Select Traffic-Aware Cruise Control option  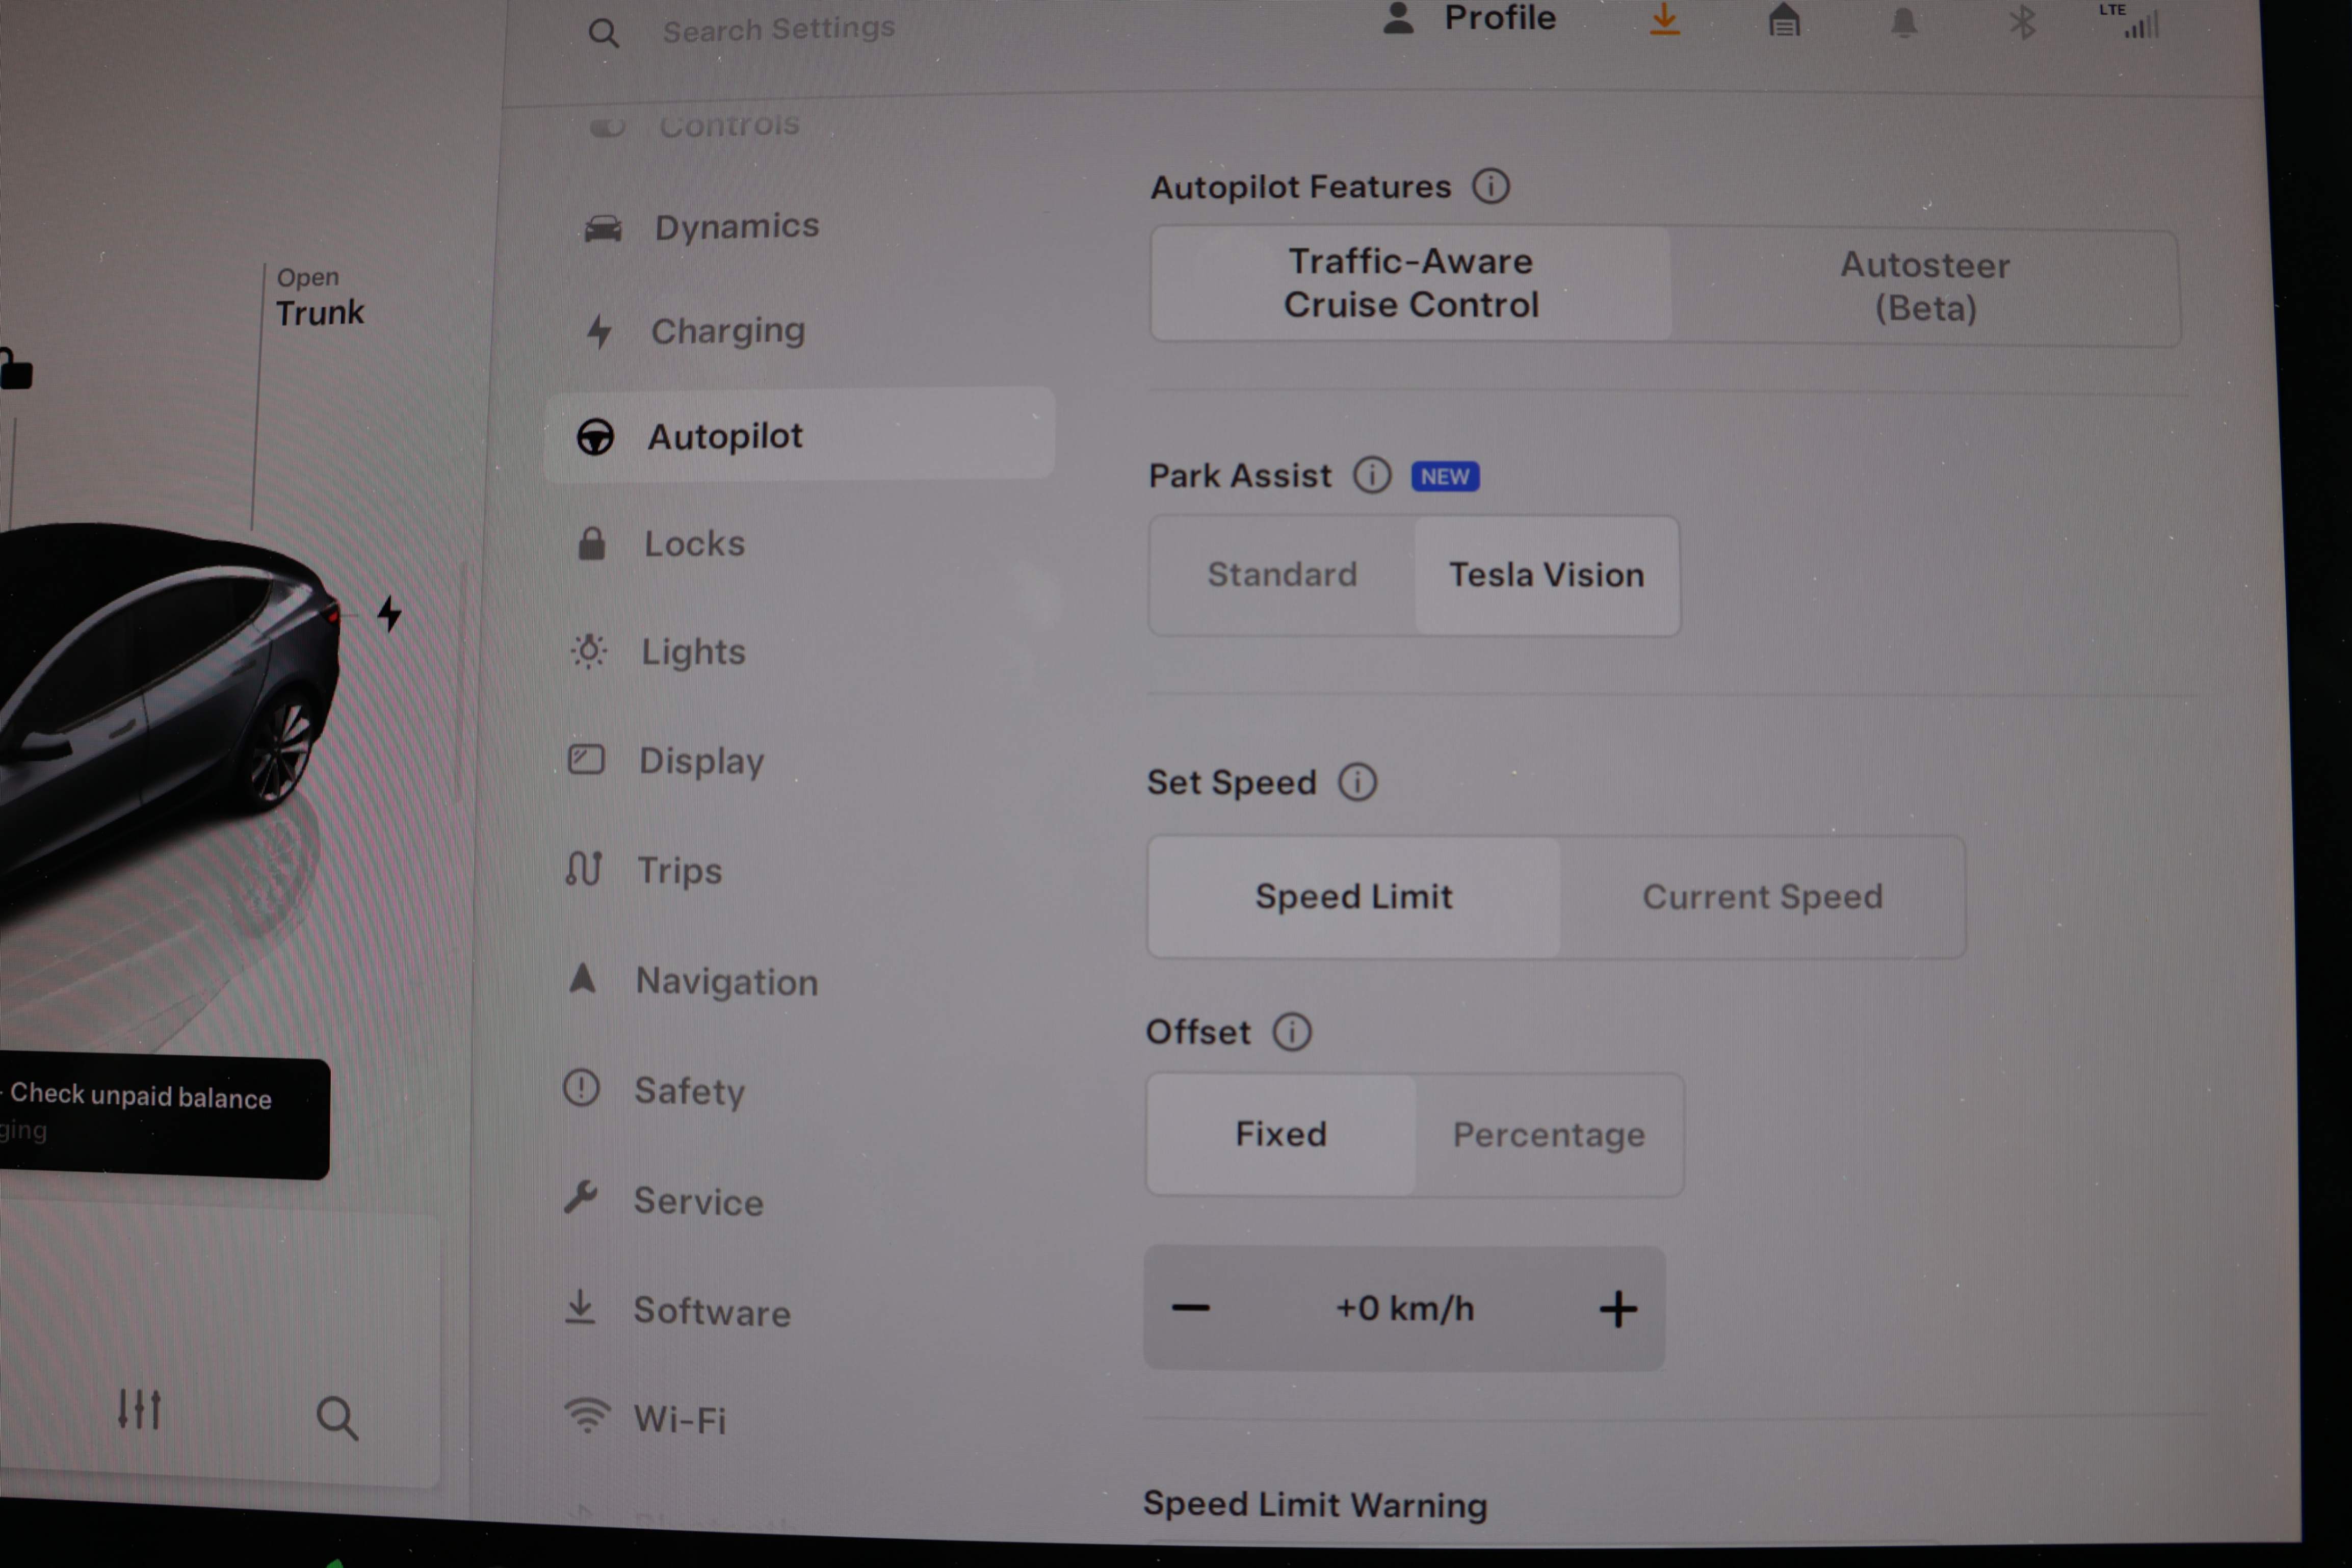1411,283
